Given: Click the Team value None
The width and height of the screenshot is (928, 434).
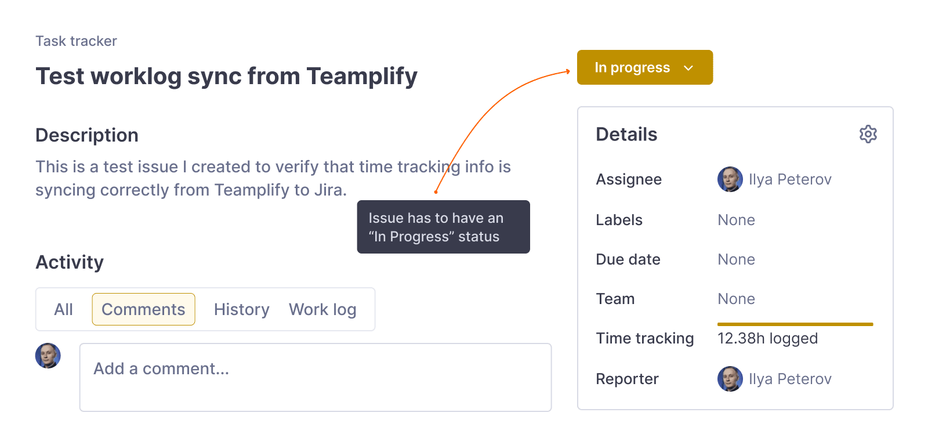Looking at the screenshot, I should [736, 299].
